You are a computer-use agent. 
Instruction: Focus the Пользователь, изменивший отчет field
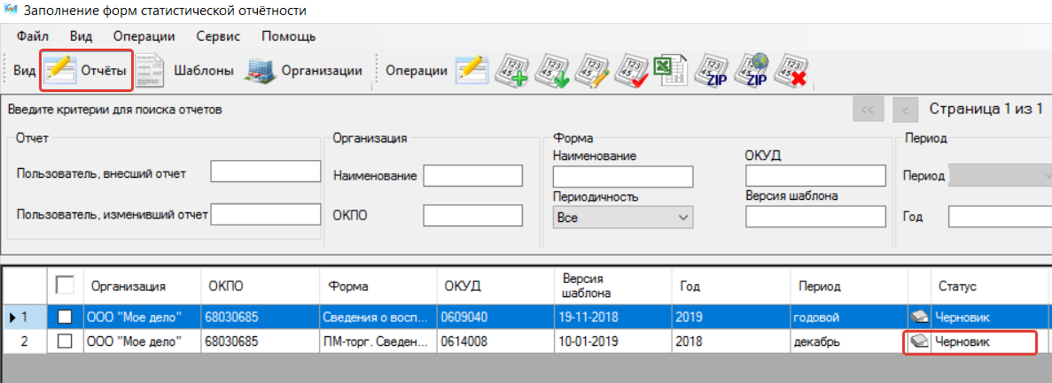click(x=266, y=214)
